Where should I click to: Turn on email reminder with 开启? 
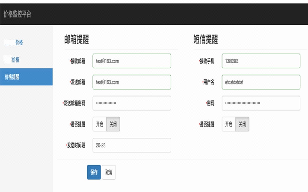(100, 124)
